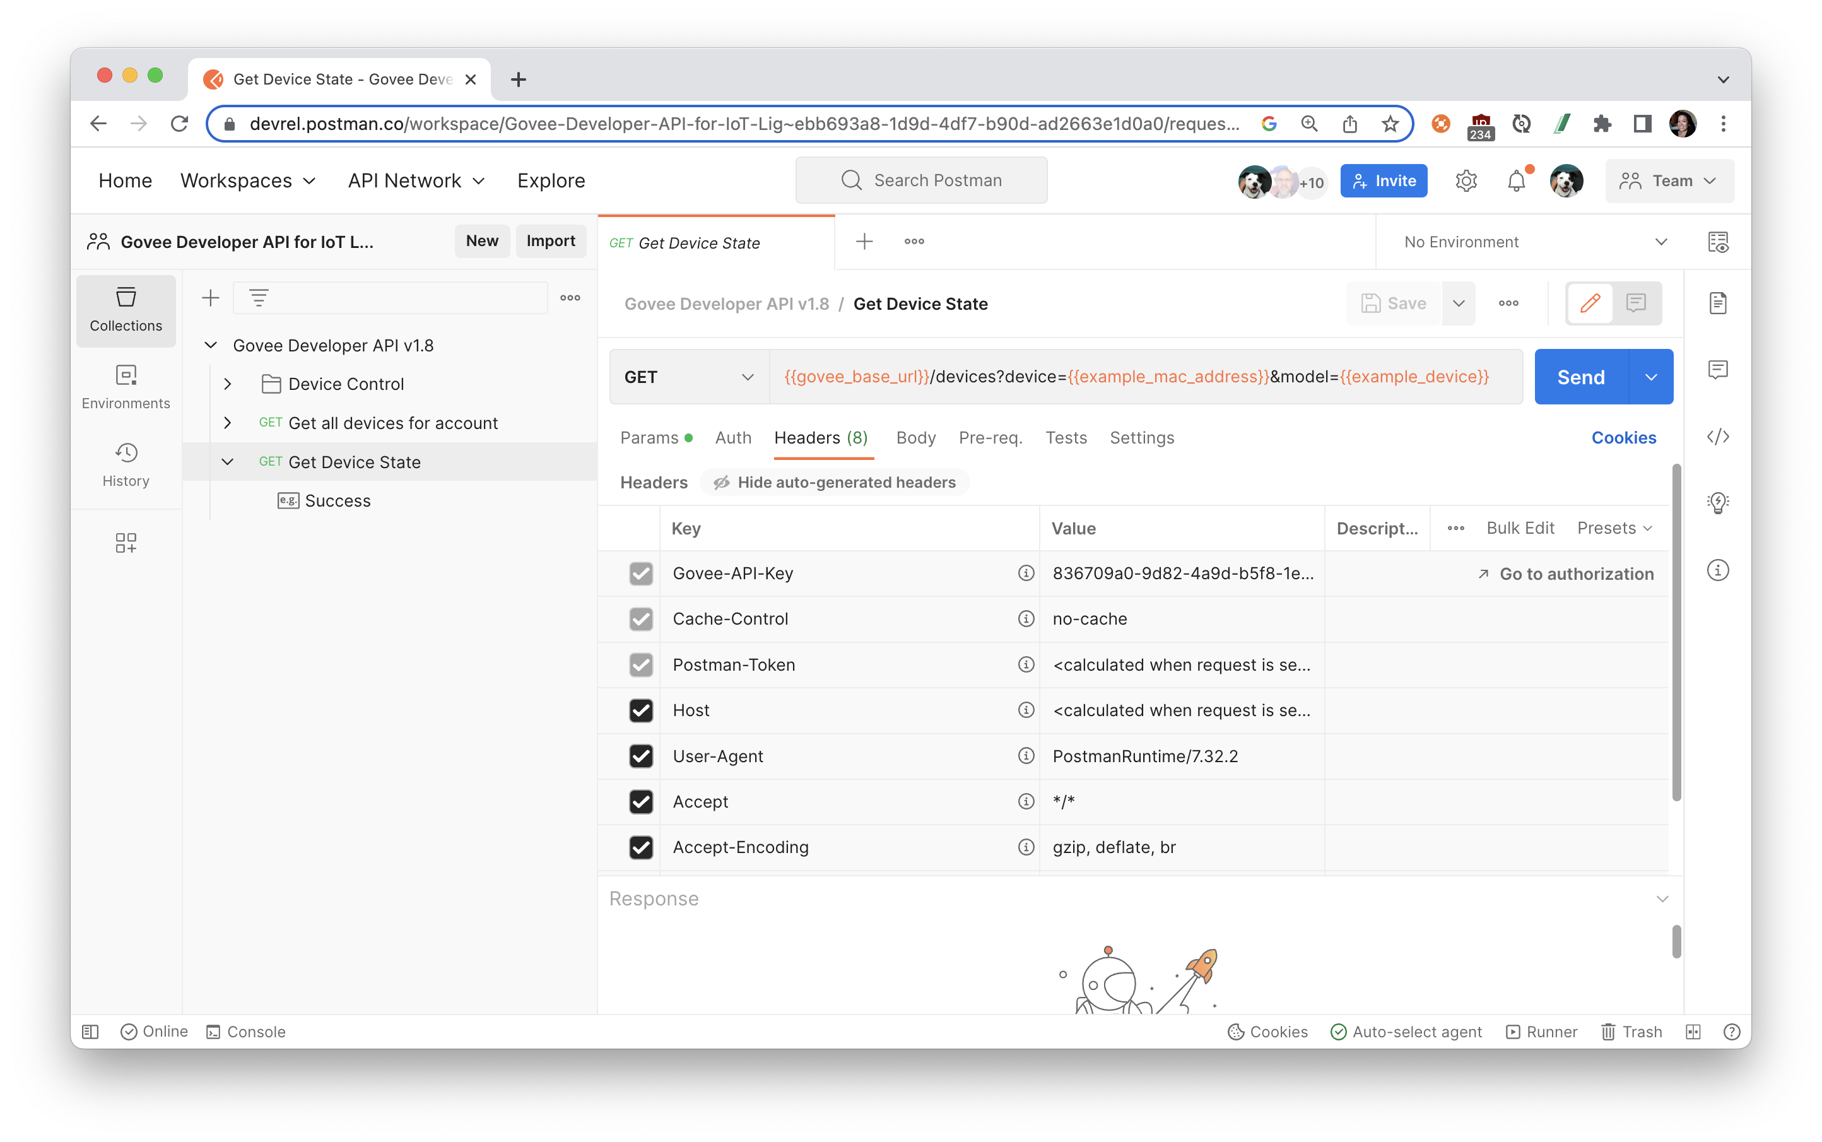
Task: Open the Trash from the status bar
Action: point(1631,1032)
